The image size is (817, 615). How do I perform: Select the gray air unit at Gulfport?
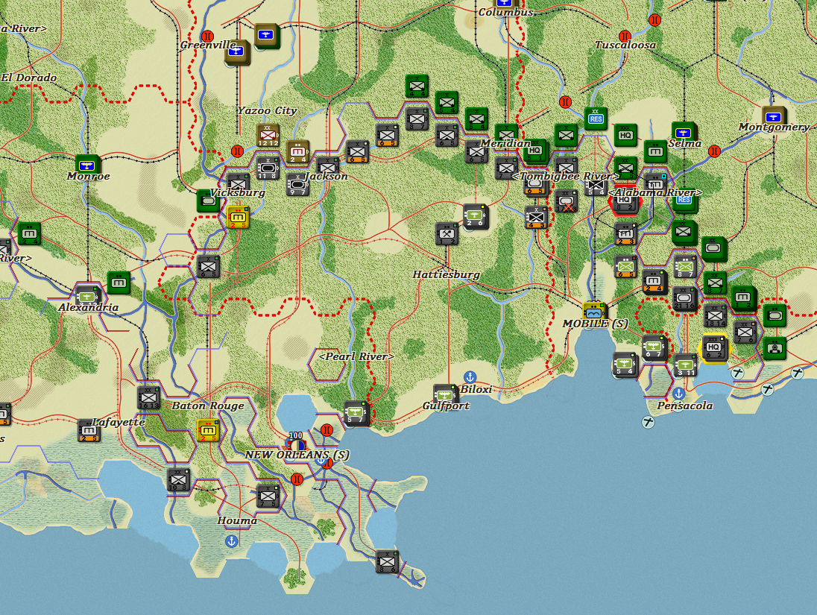[444, 395]
